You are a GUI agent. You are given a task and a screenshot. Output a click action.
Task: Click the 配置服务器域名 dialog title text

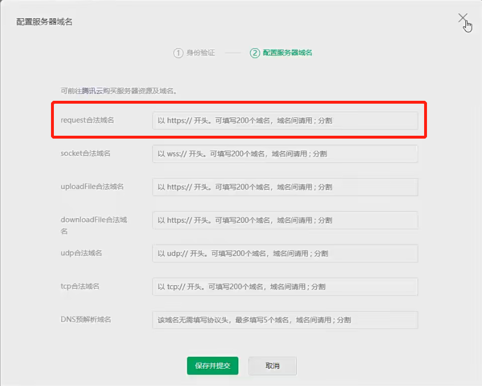coord(44,22)
